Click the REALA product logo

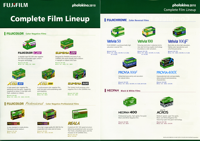(x=74, y=123)
